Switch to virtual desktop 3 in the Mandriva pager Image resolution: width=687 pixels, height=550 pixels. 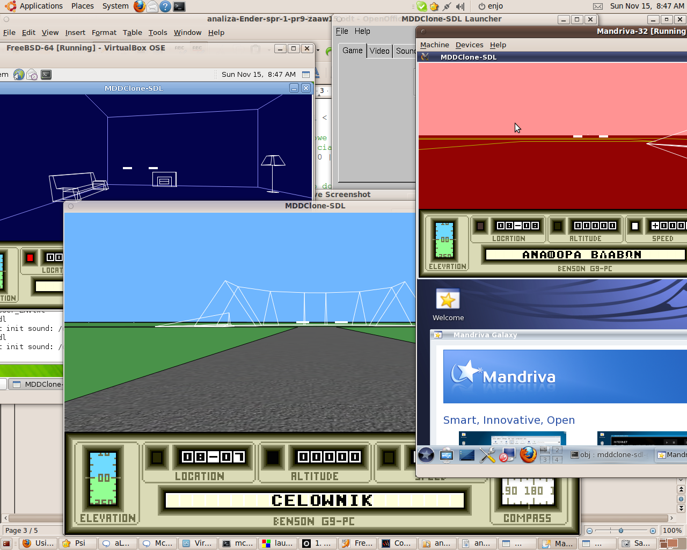pyautogui.click(x=545, y=460)
